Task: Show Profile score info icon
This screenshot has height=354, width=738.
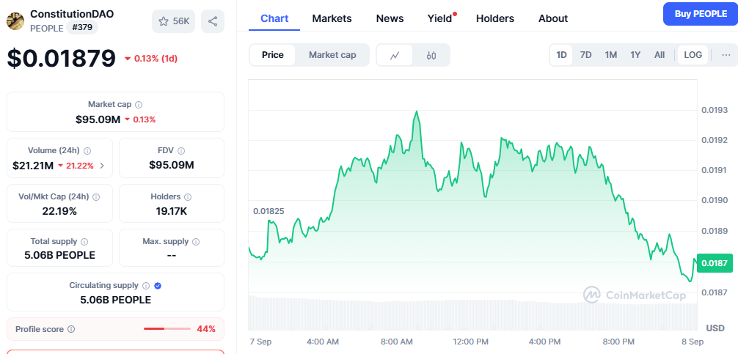Action: [x=71, y=329]
